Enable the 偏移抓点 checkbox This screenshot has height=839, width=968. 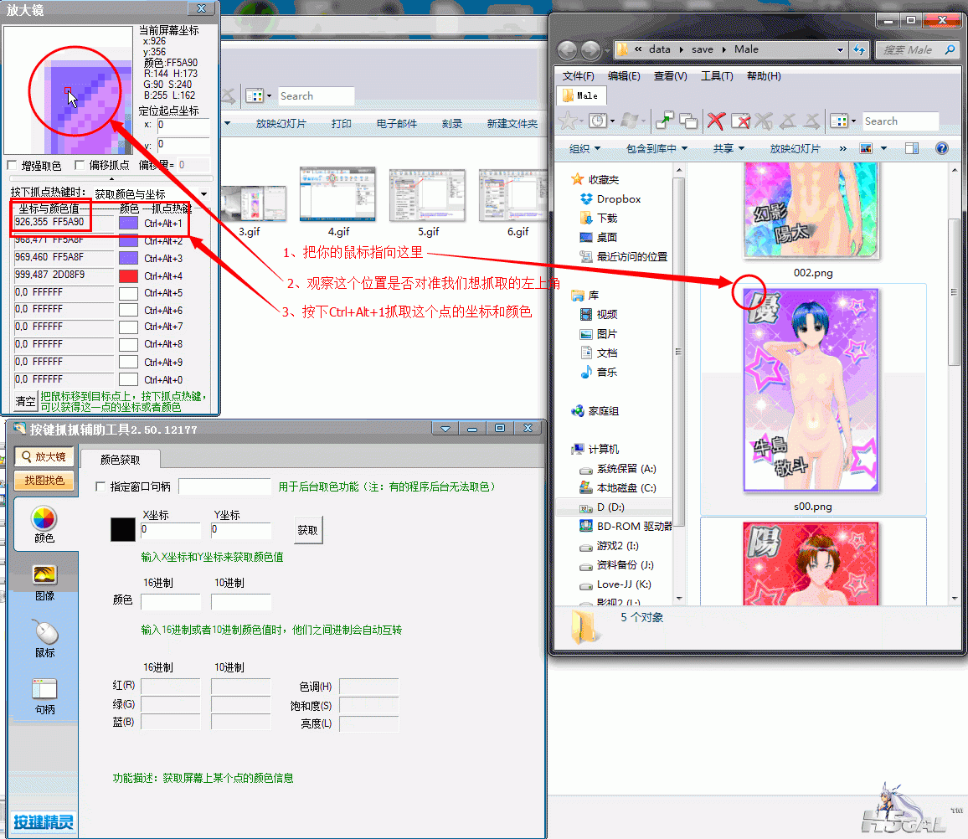click(79, 165)
